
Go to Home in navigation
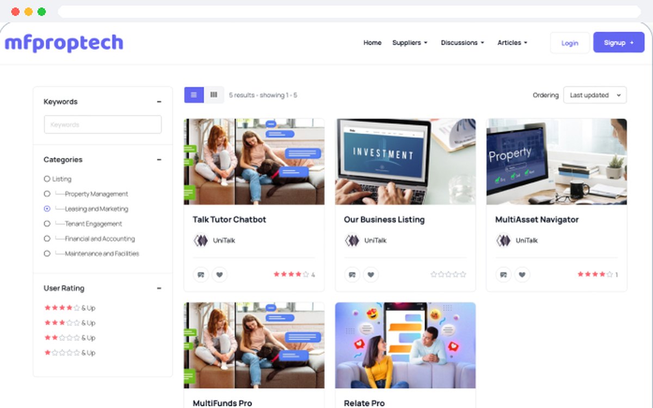pos(372,42)
